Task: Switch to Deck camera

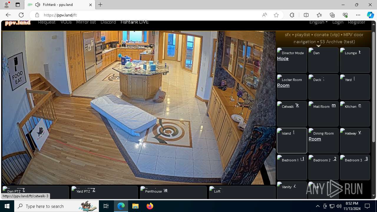Action: (x=323, y=87)
